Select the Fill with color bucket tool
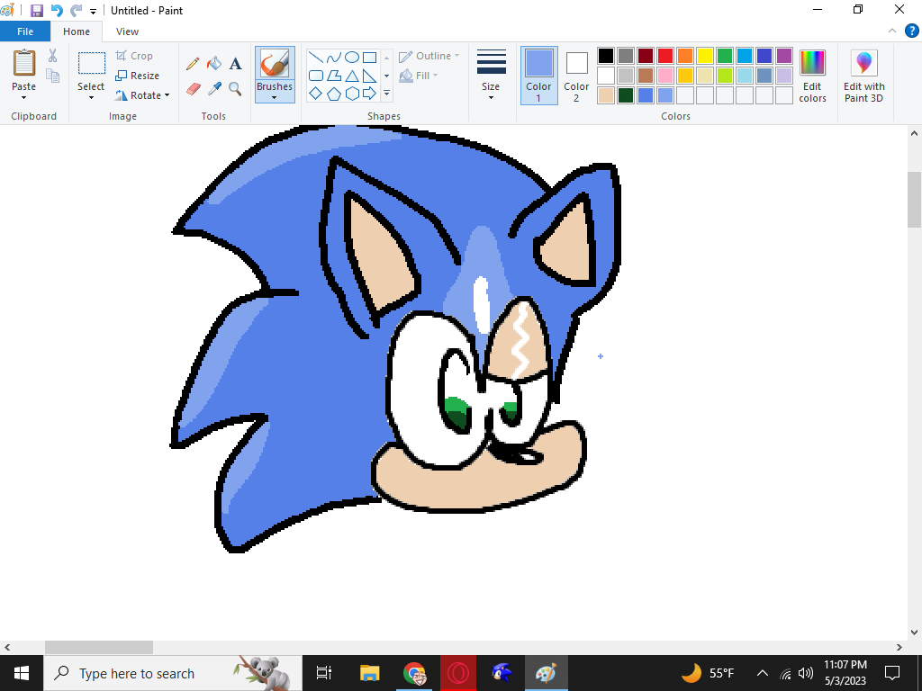The width and height of the screenshot is (922, 691). click(x=213, y=64)
